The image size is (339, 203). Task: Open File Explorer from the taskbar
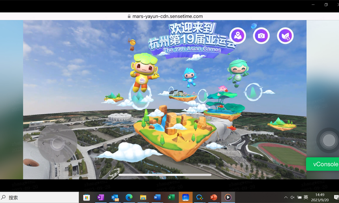click(x=143, y=197)
